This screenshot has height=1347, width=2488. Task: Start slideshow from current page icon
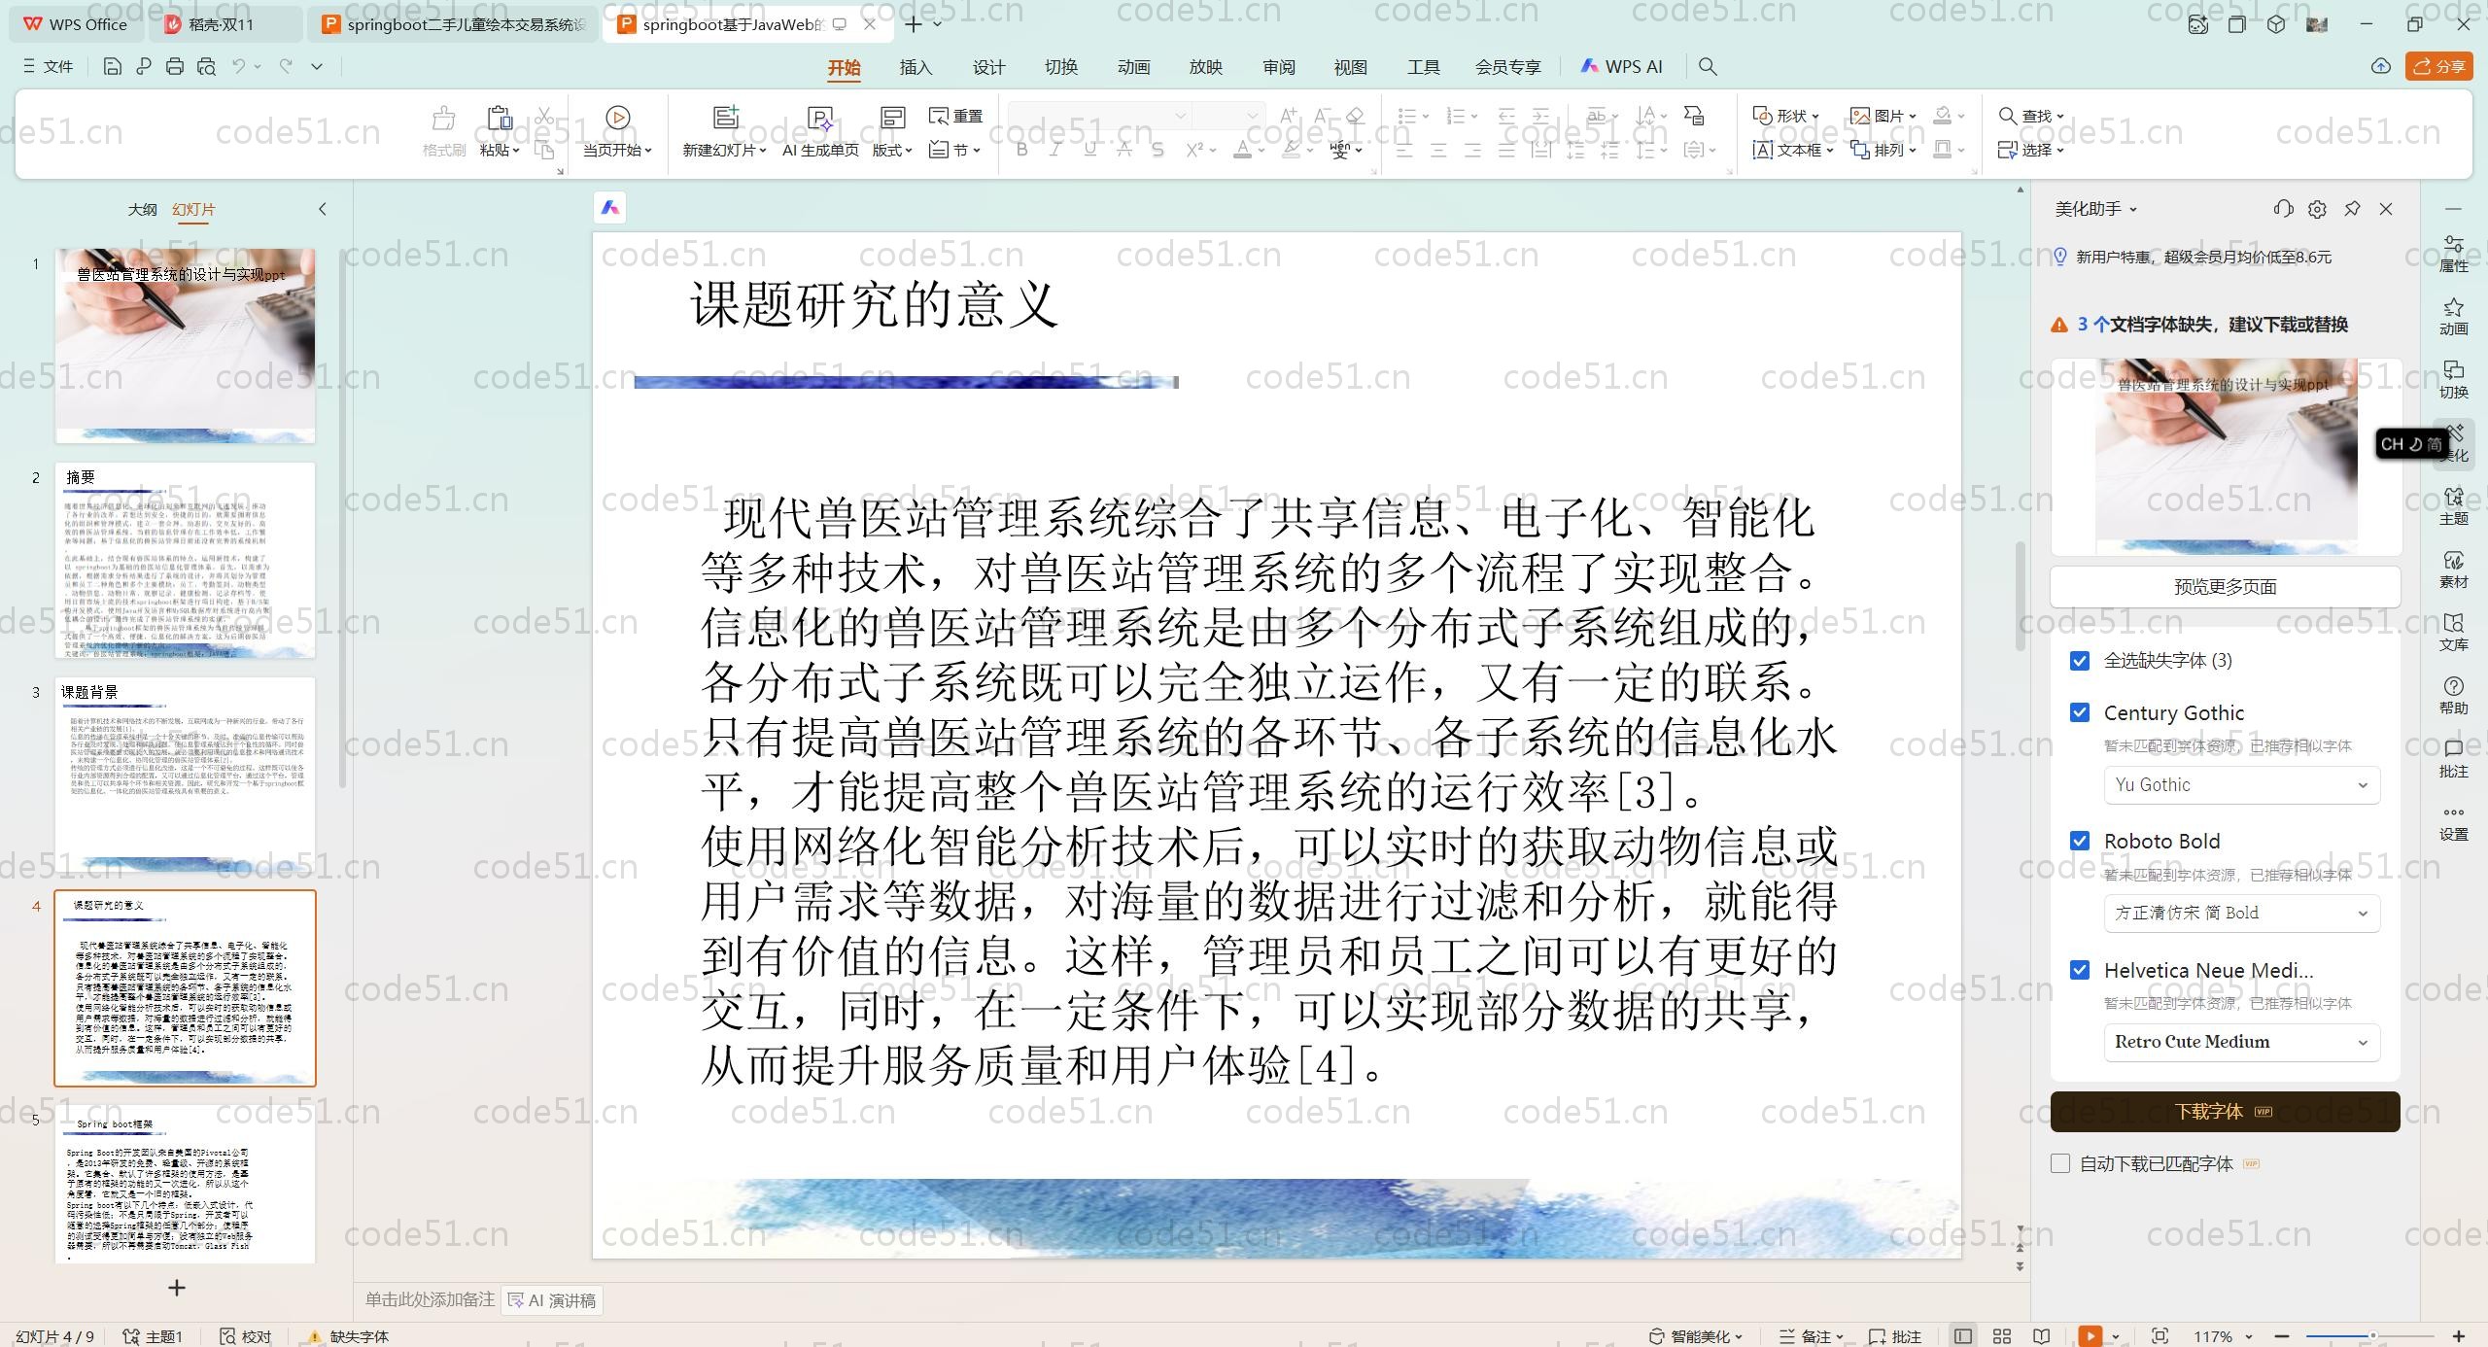(x=617, y=118)
